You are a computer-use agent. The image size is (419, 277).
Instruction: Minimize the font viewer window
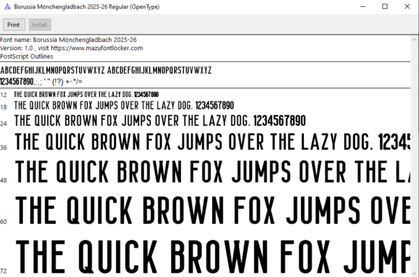click(362, 6)
